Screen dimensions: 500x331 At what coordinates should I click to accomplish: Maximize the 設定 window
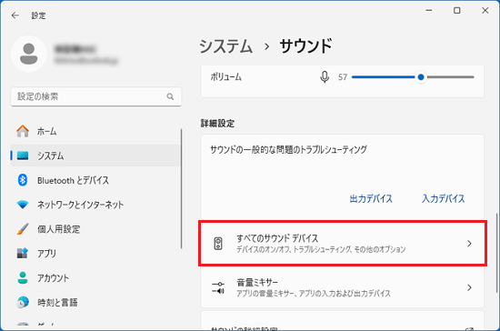(x=457, y=11)
